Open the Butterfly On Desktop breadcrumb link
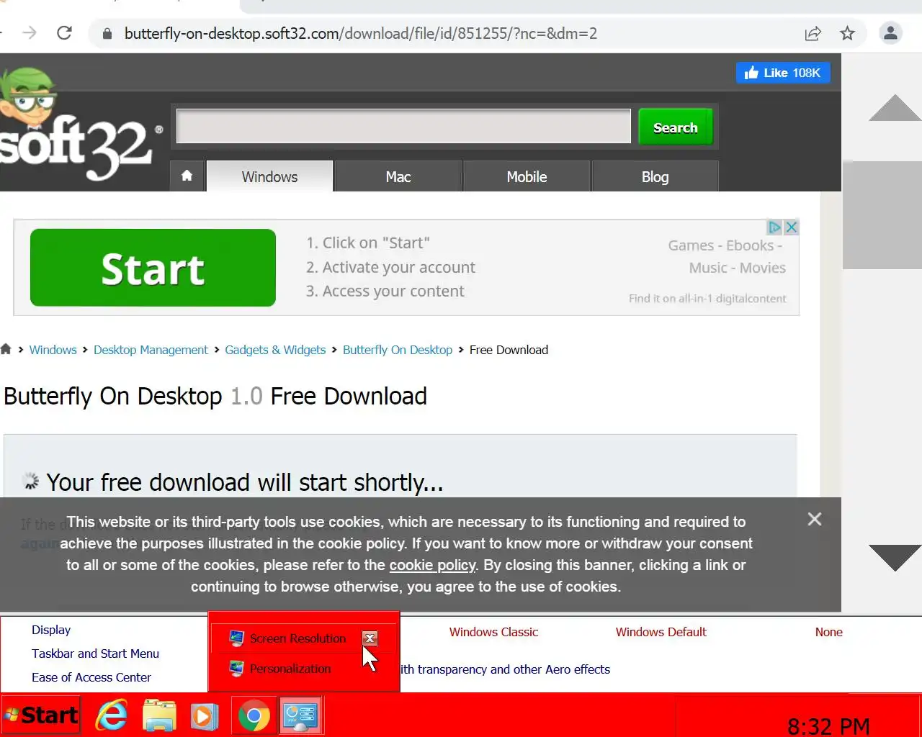 click(398, 350)
